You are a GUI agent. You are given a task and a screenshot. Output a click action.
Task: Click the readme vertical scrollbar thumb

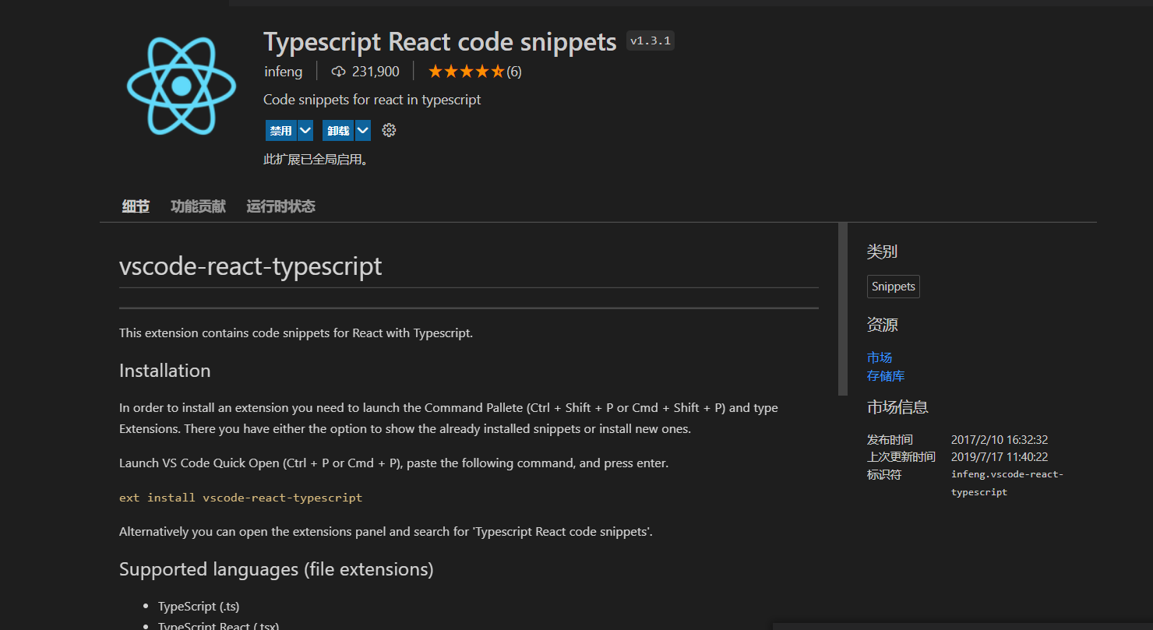tap(842, 309)
